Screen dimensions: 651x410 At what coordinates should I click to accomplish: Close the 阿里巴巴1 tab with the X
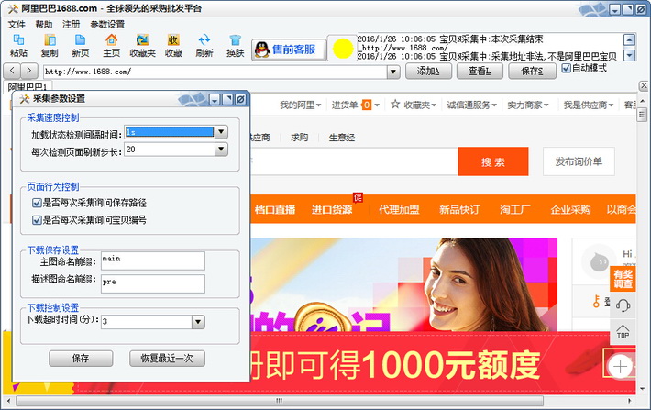tap(644, 86)
